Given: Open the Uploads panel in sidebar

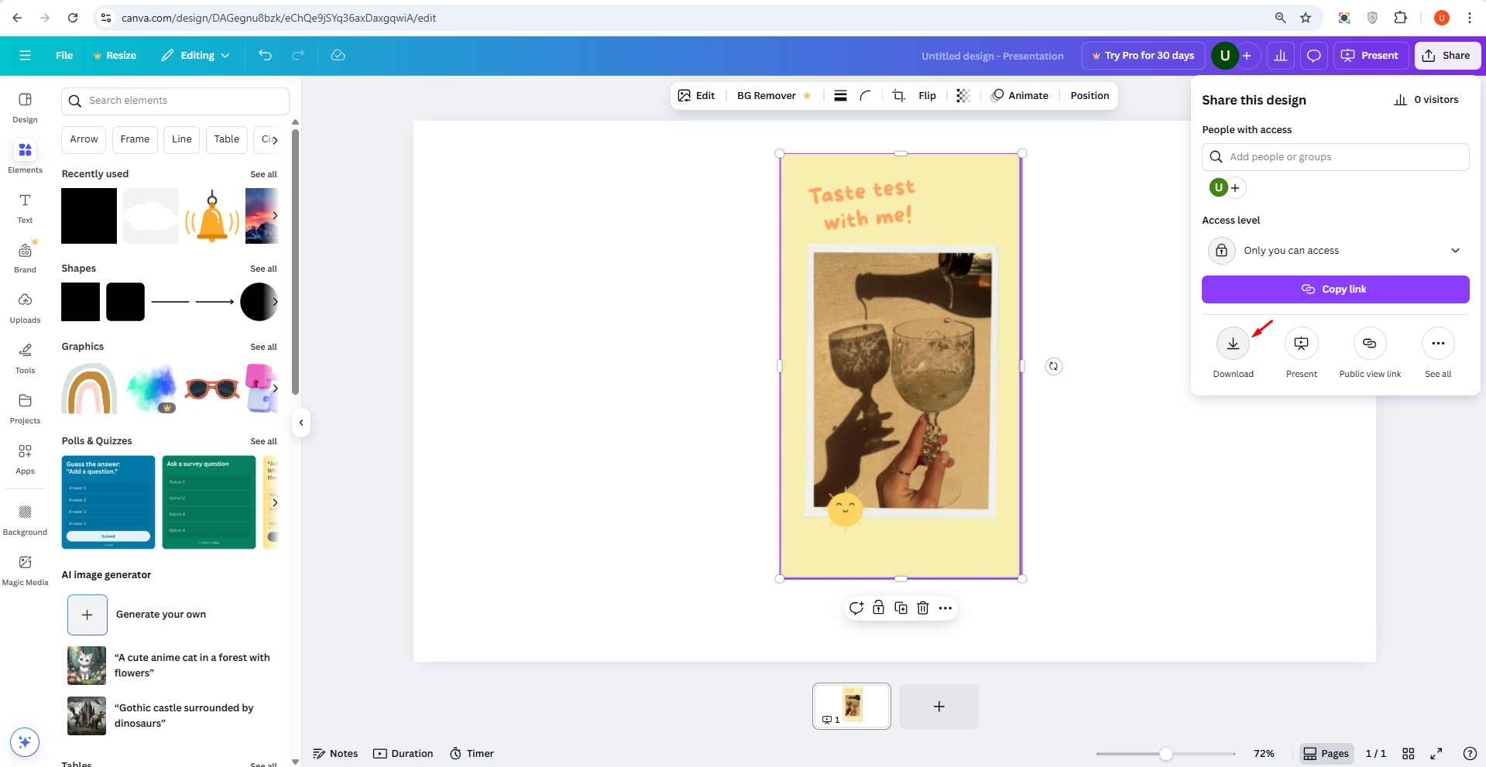Looking at the screenshot, I should [x=25, y=307].
